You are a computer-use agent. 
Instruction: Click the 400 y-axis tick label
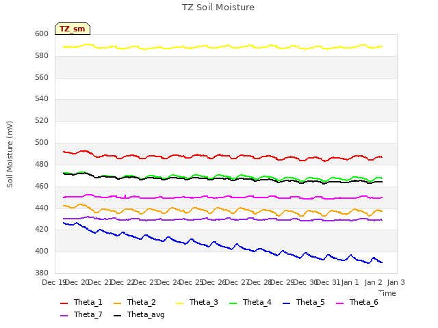tap(42, 251)
